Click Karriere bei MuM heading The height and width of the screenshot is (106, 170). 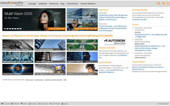[x=105, y=62]
